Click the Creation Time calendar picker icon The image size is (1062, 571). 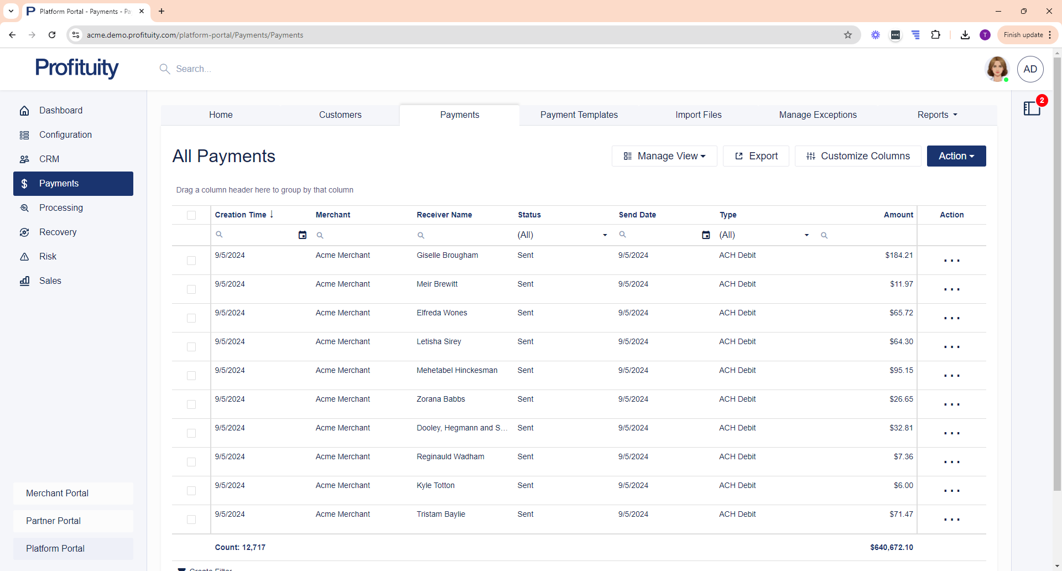pyautogui.click(x=302, y=235)
